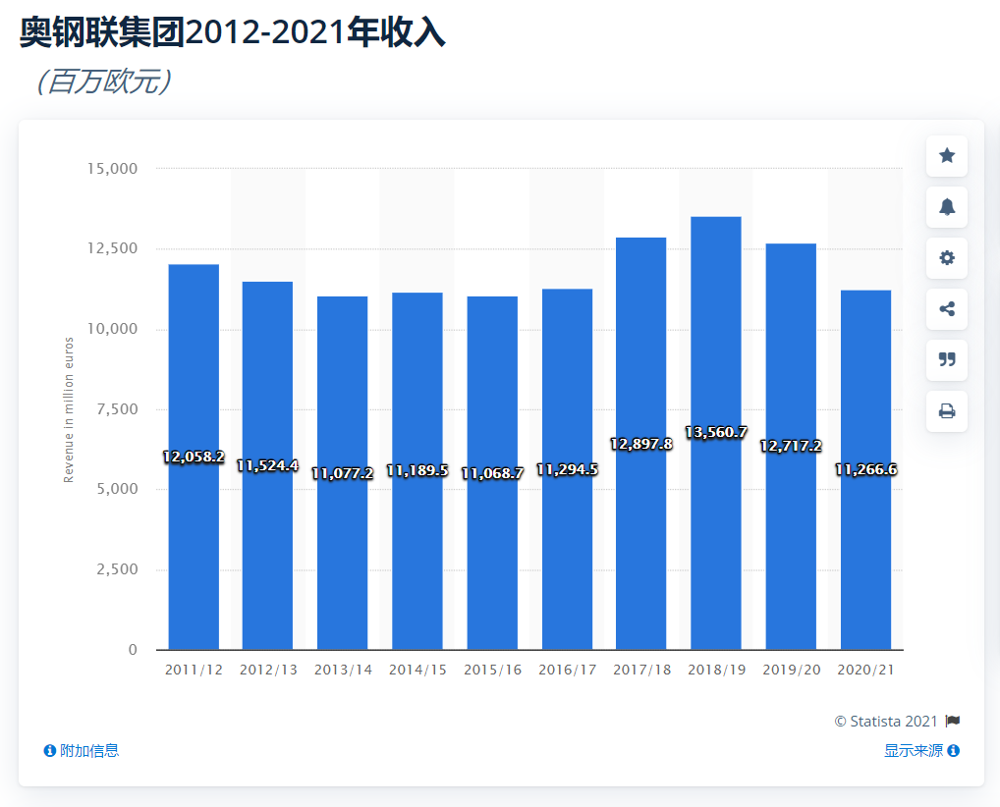The width and height of the screenshot is (1000, 807).
Task: Click the x-axis label 2011/12
Action: (194, 670)
